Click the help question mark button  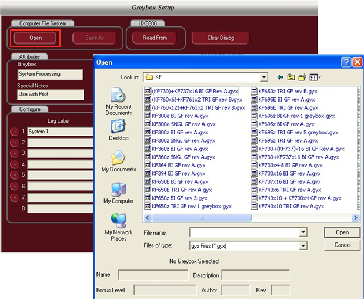click(345, 62)
